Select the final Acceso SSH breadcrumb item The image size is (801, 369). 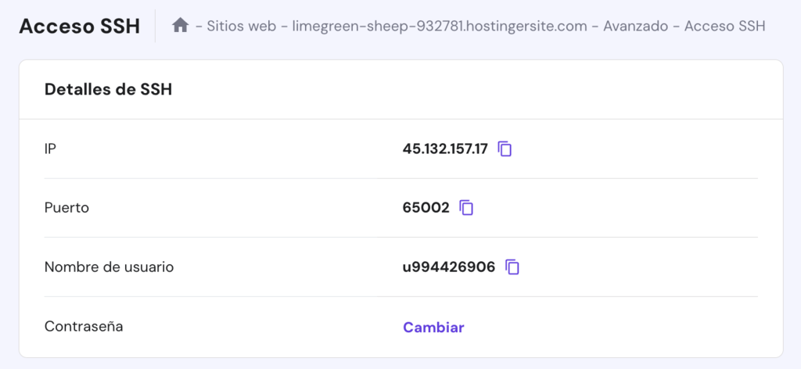724,26
